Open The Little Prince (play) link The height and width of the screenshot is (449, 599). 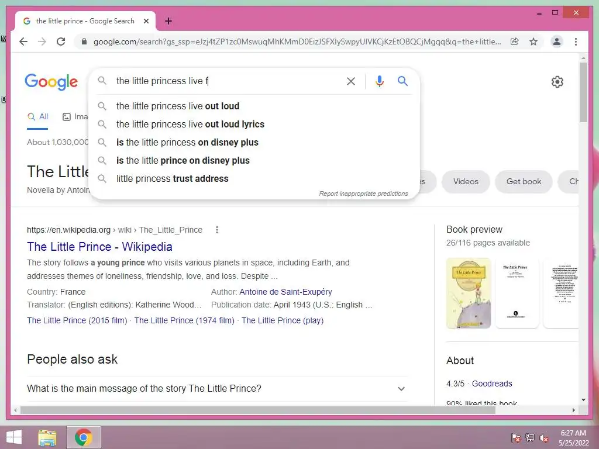(x=283, y=321)
